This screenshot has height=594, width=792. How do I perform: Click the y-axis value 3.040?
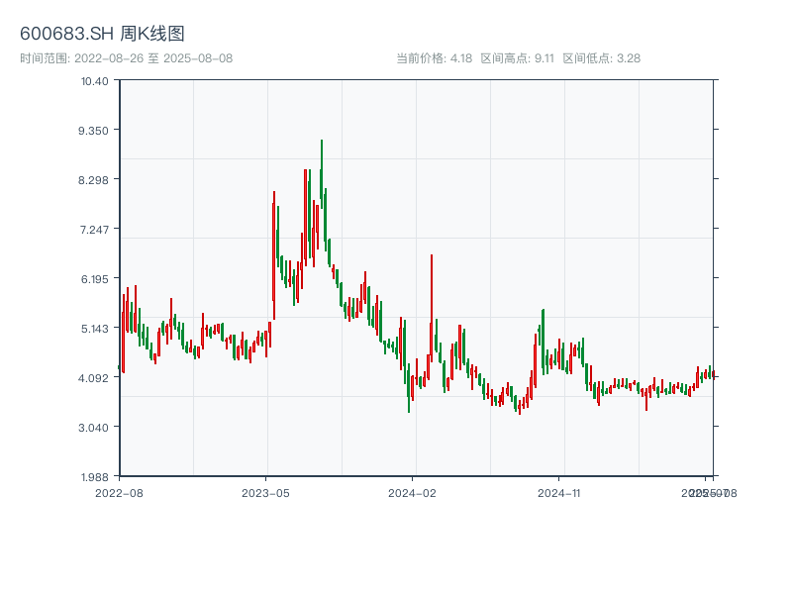point(93,428)
